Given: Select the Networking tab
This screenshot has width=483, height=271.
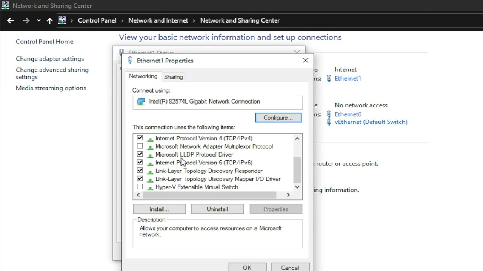Looking at the screenshot, I should click(x=143, y=76).
